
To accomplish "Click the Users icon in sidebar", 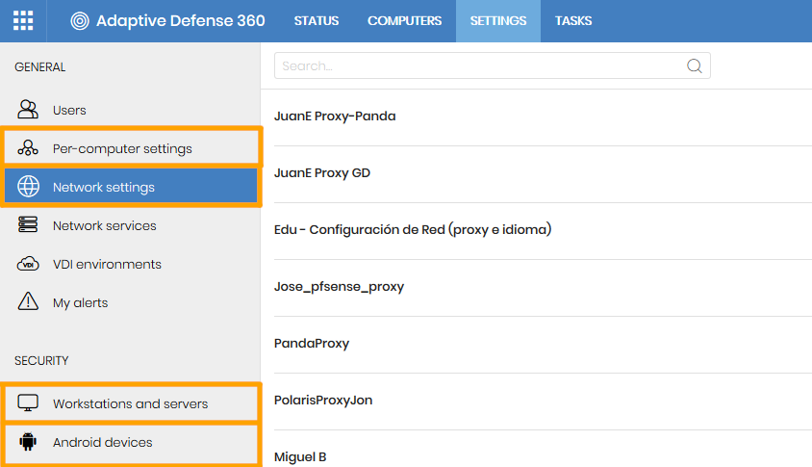I will click(x=28, y=110).
